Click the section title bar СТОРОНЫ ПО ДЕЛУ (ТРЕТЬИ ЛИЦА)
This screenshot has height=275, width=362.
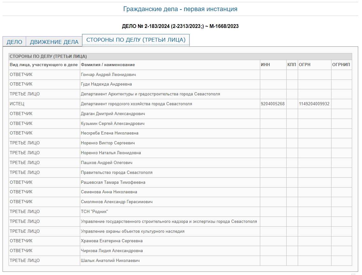[x=180, y=57]
